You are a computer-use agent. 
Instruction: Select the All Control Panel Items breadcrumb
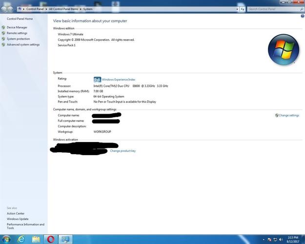point(63,9)
